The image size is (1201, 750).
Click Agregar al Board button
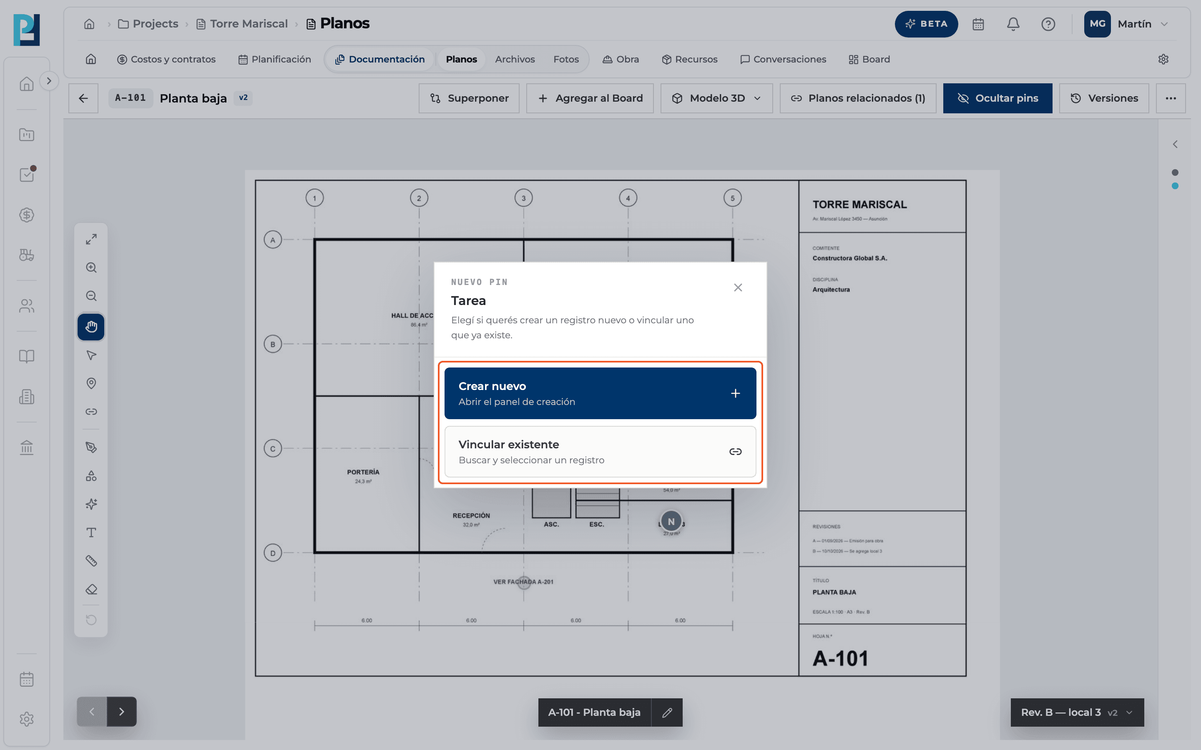[x=590, y=98]
